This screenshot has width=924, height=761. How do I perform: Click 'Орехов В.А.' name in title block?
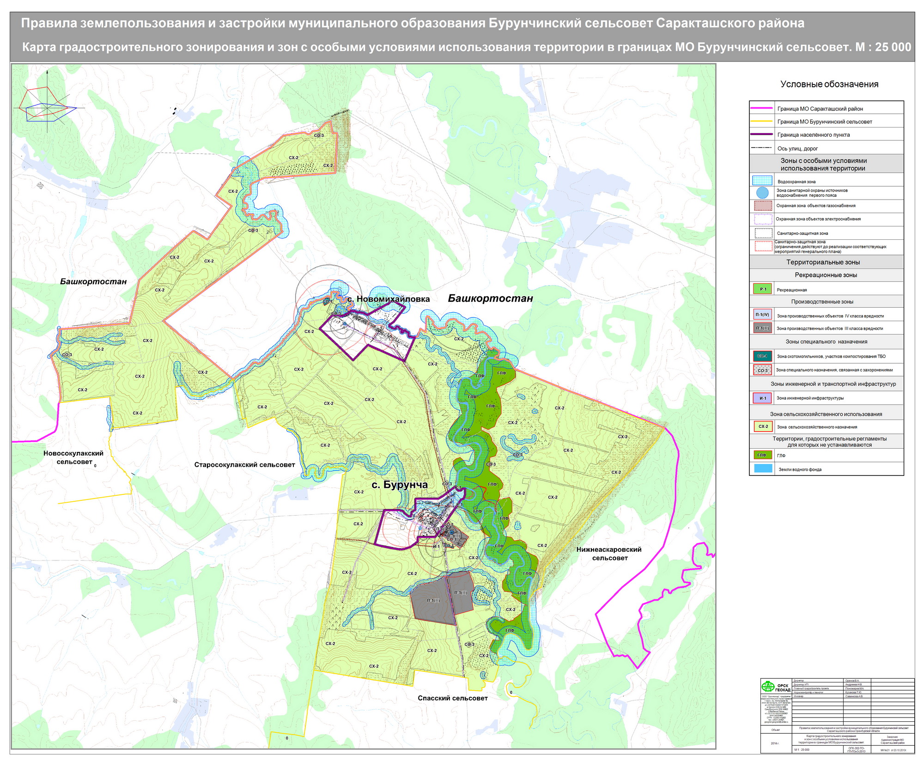coord(853,681)
